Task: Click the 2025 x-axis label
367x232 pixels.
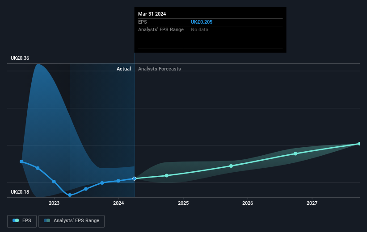Action: (183, 203)
